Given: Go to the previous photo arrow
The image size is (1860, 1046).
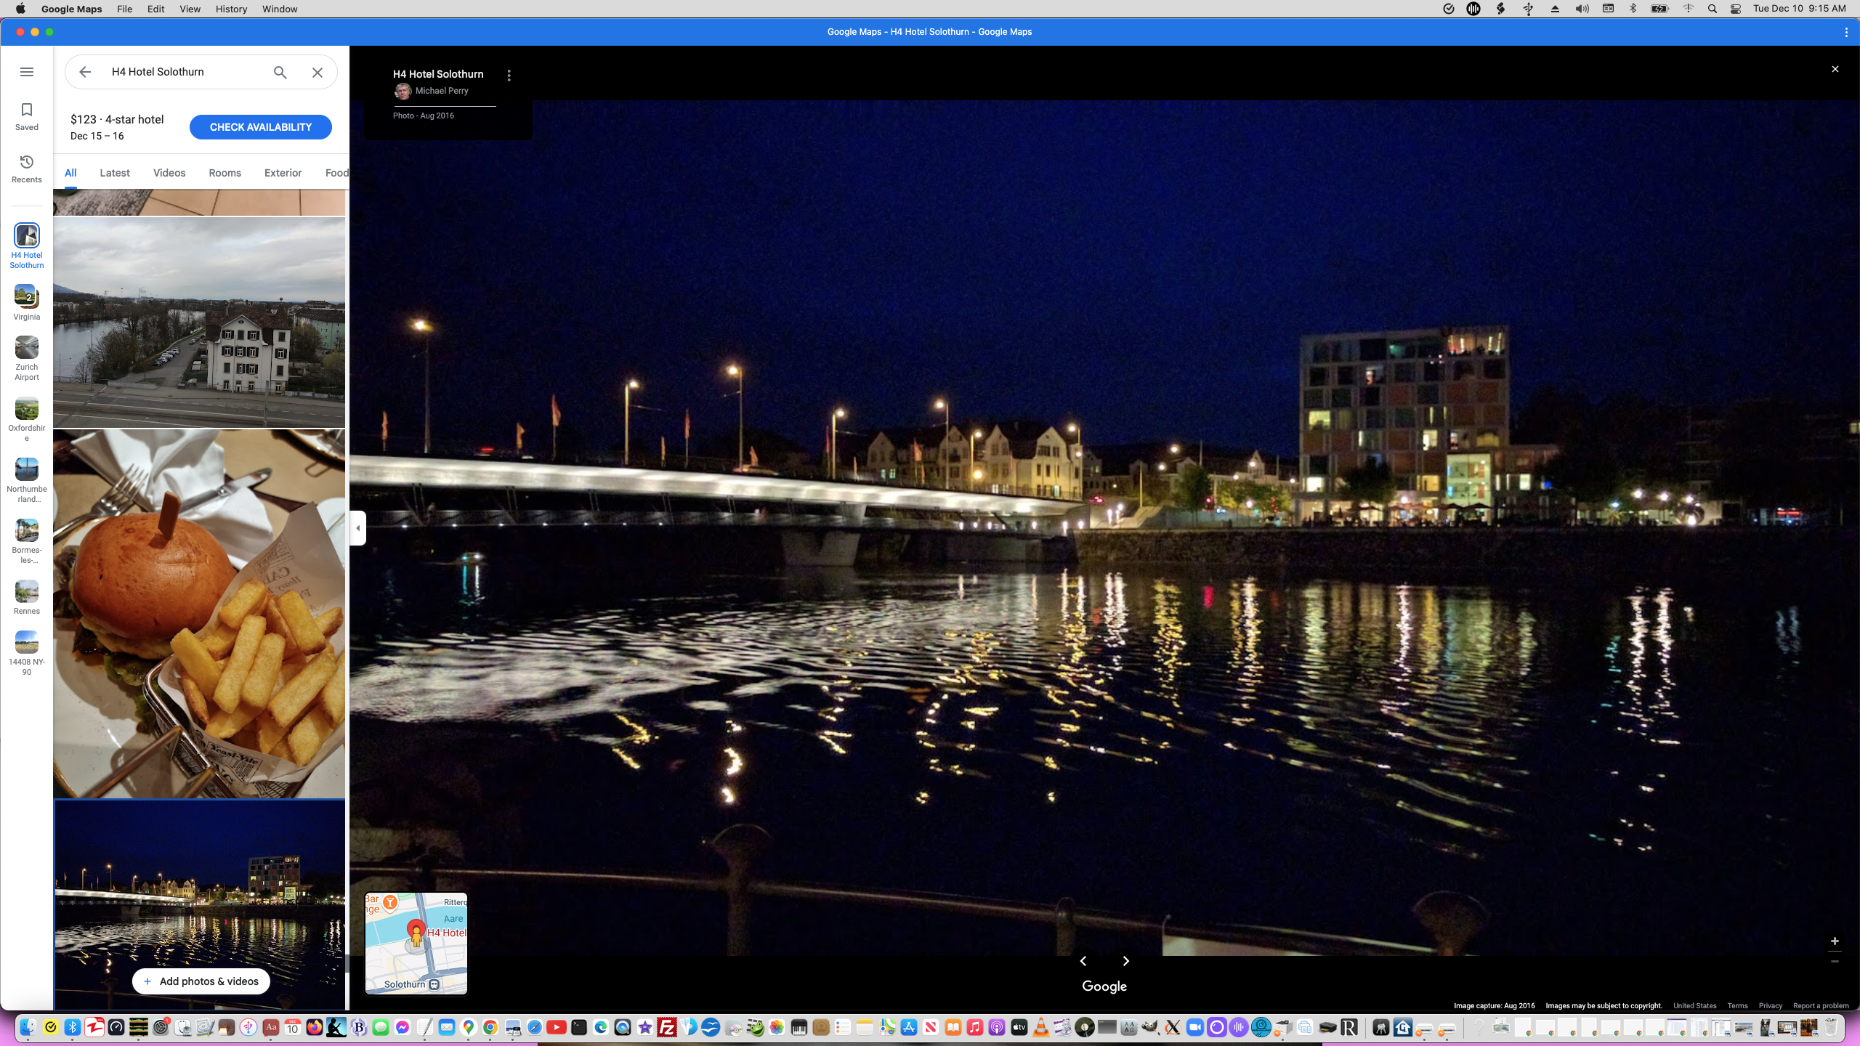Looking at the screenshot, I should (1083, 961).
